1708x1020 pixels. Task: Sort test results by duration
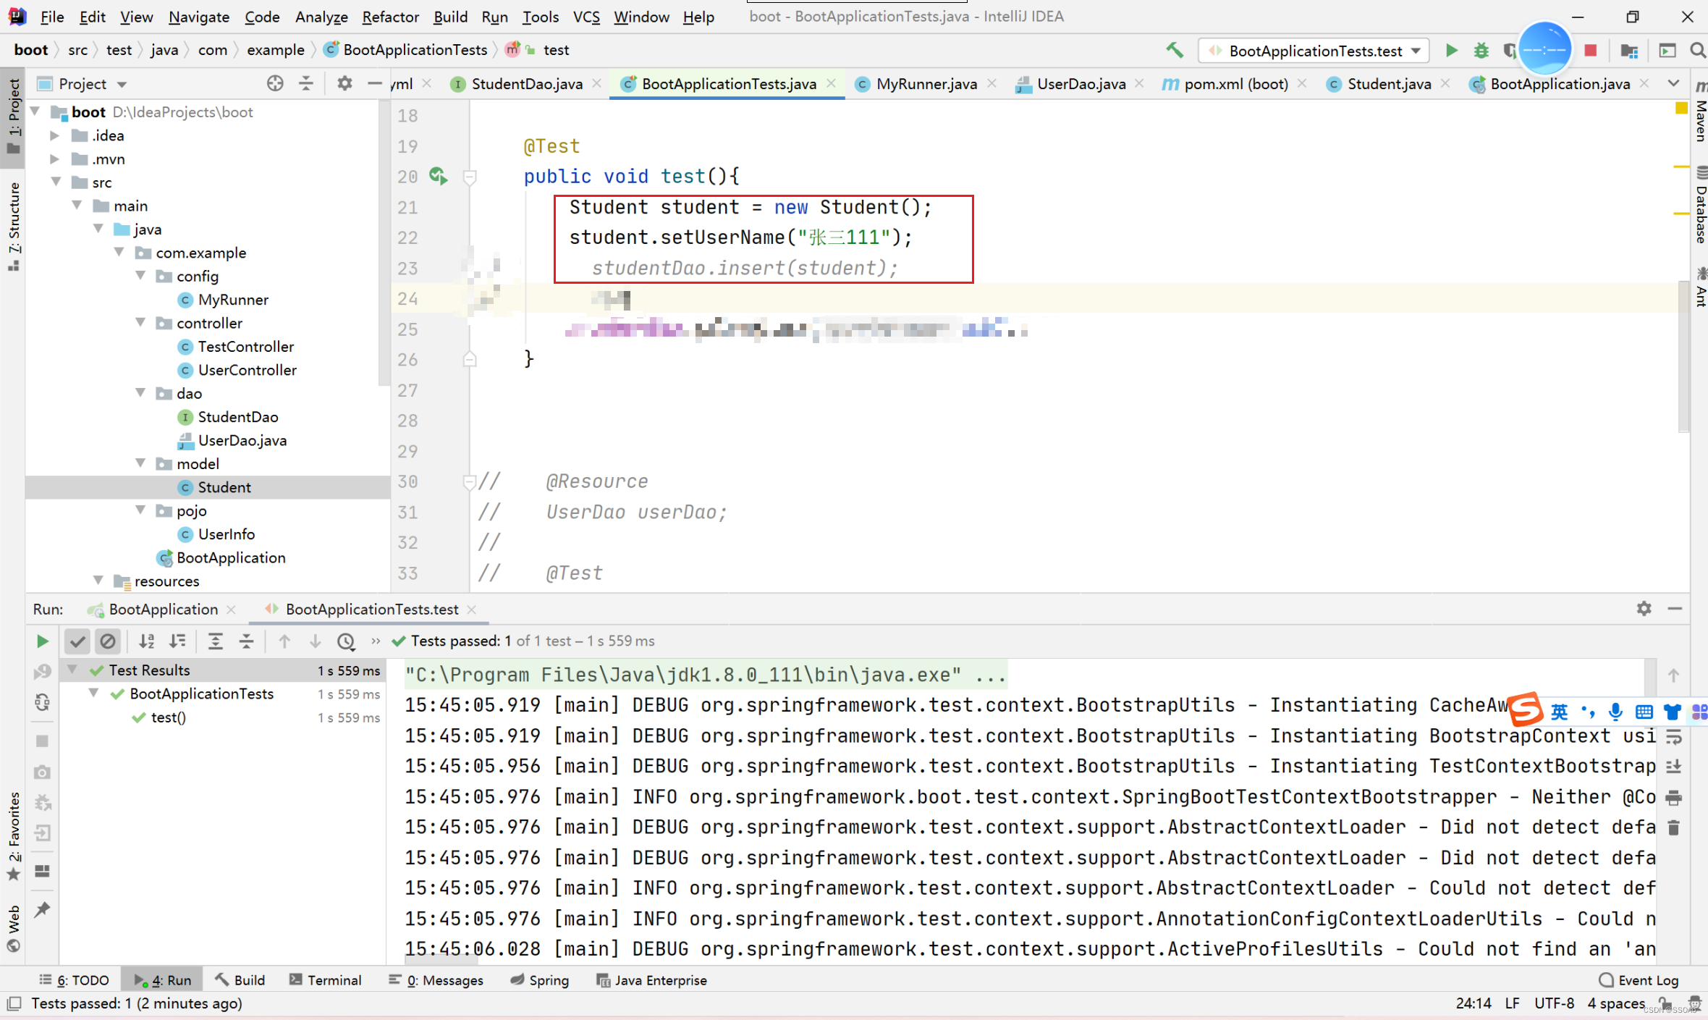(177, 641)
